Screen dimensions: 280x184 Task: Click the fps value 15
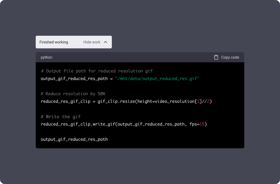coord(202,124)
